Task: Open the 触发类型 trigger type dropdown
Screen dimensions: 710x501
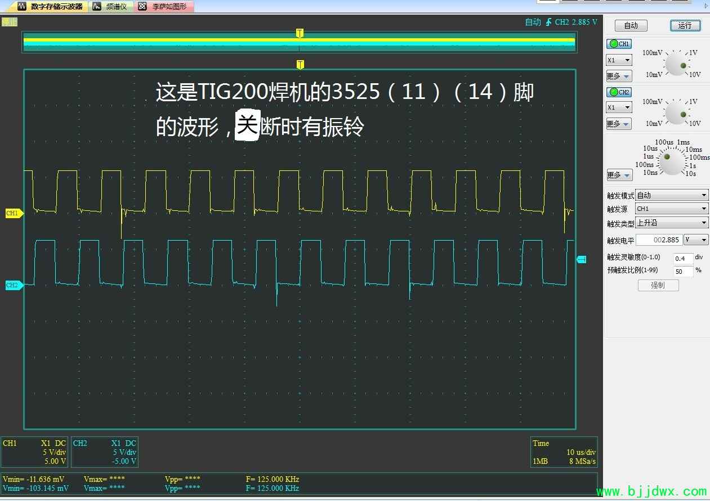Action: coord(671,223)
